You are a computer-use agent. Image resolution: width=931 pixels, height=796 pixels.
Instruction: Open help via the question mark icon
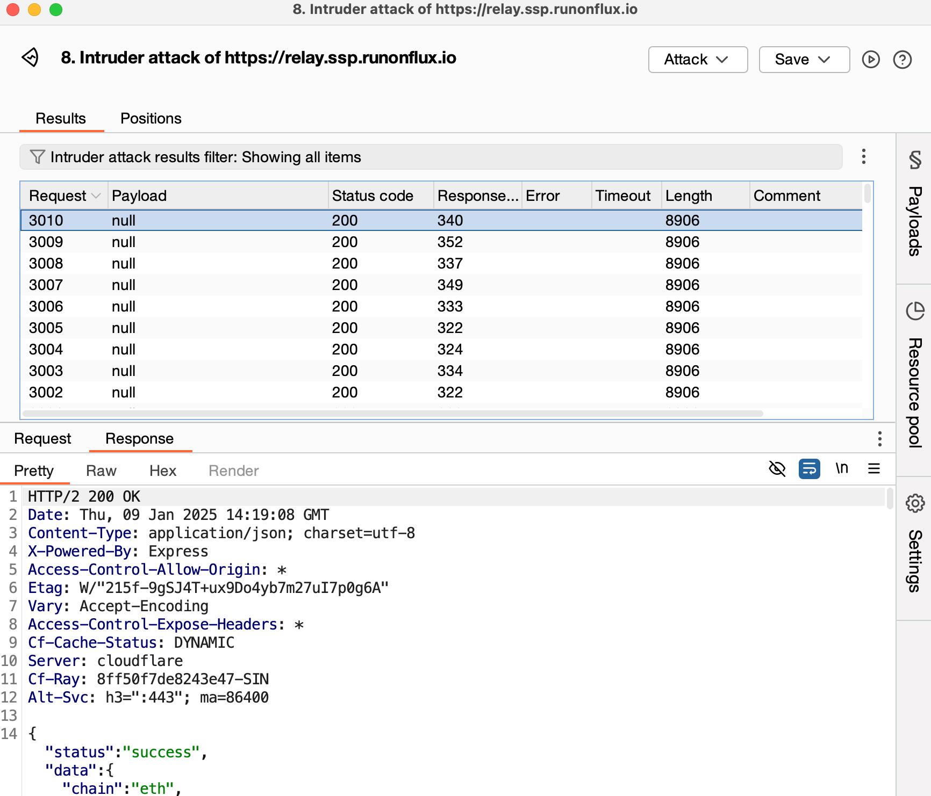(x=903, y=59)
